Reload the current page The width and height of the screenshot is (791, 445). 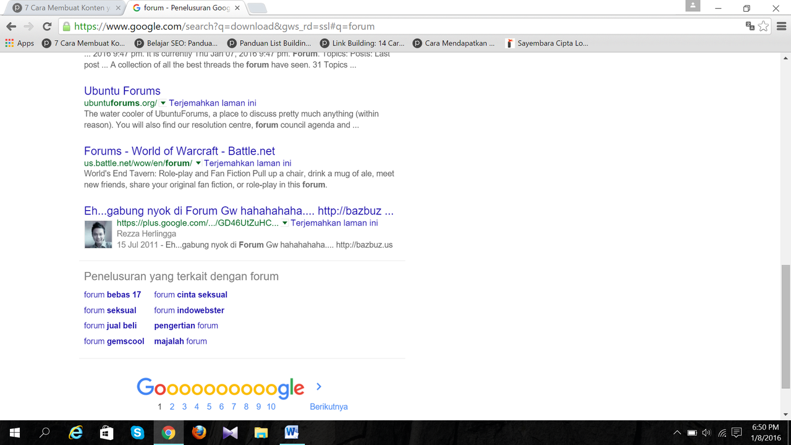[x=47, y=27]
